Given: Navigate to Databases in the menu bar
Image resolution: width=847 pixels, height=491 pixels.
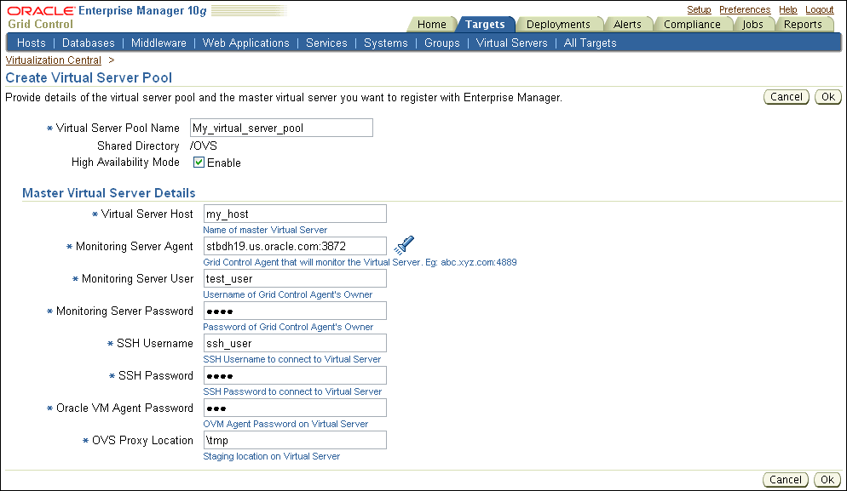Looking at the screenshot, I should click(x=88, y=42).
